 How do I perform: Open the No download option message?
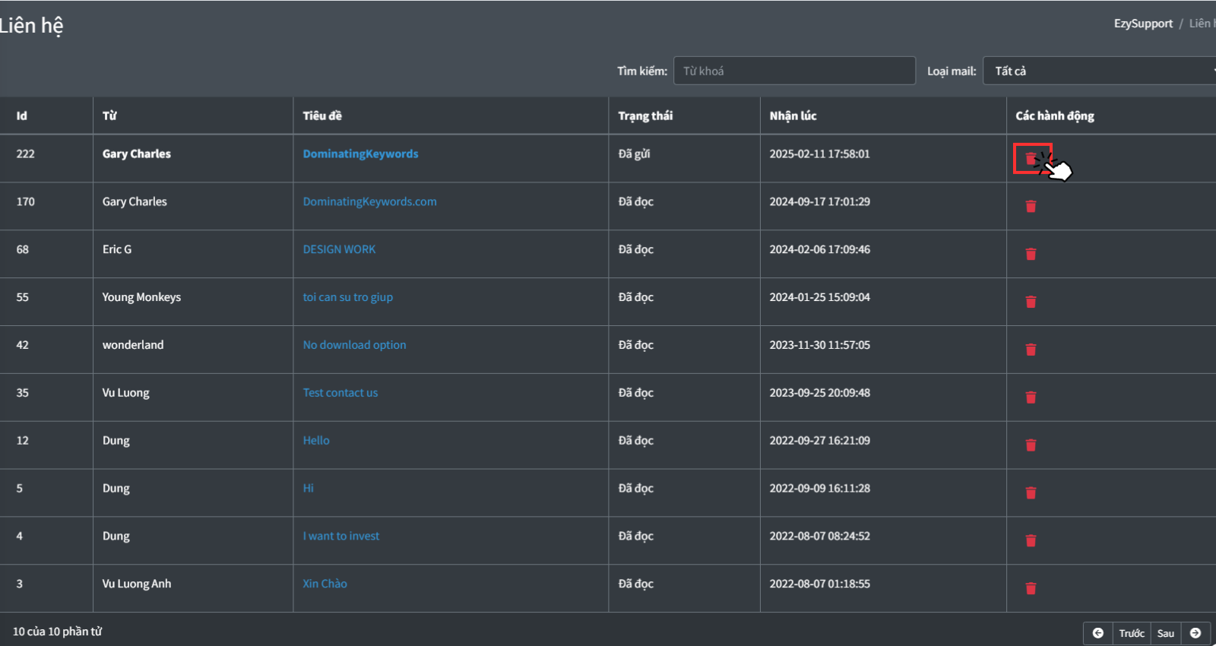click(x=354, y=345)
